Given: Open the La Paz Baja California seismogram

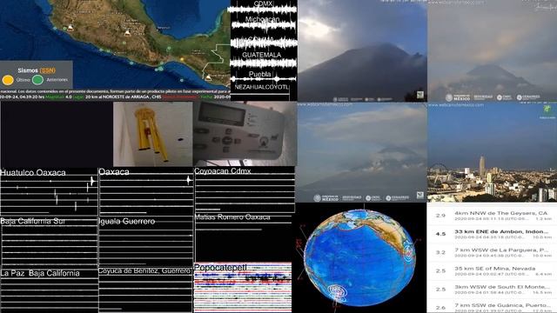Looking at the screenshot, I should tap(49, 291).
